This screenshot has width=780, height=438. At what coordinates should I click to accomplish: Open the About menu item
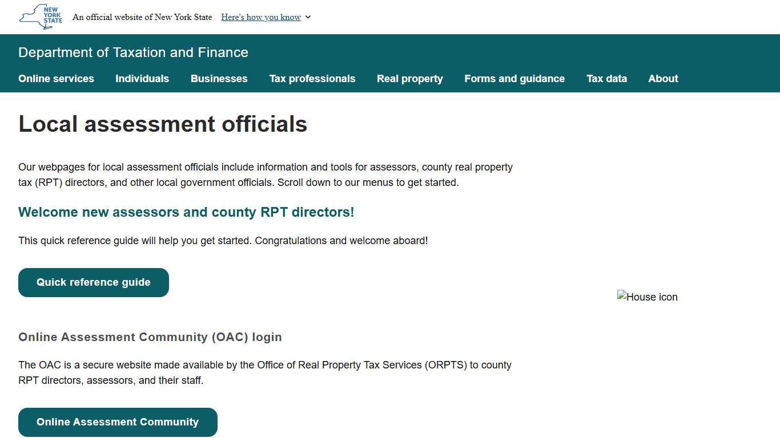click(663, 79)
